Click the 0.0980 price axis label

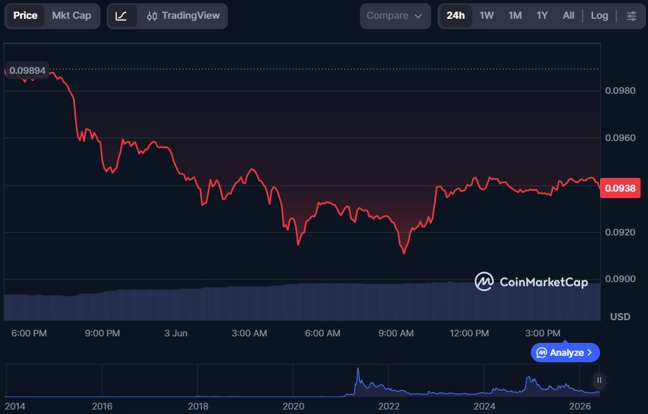pyautogui.click(x=620, y=91)
